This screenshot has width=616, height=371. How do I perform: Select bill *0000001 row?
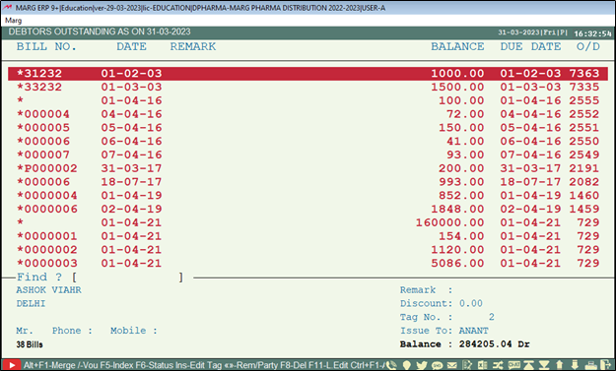308,236
